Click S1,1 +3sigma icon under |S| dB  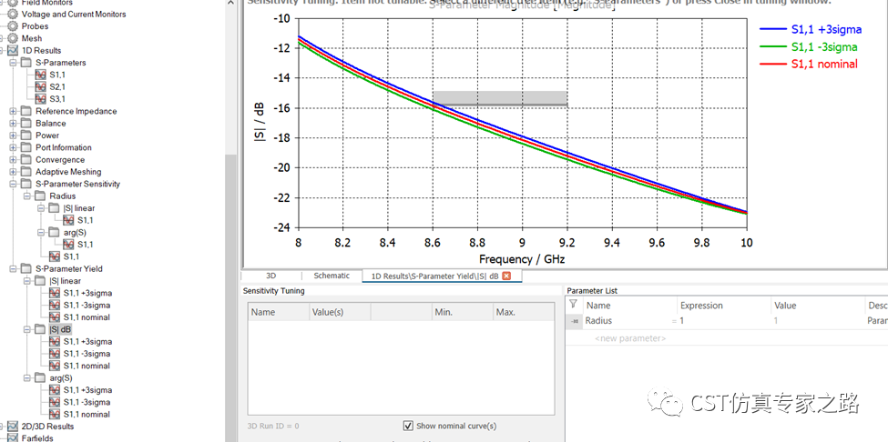pos(55,341)
